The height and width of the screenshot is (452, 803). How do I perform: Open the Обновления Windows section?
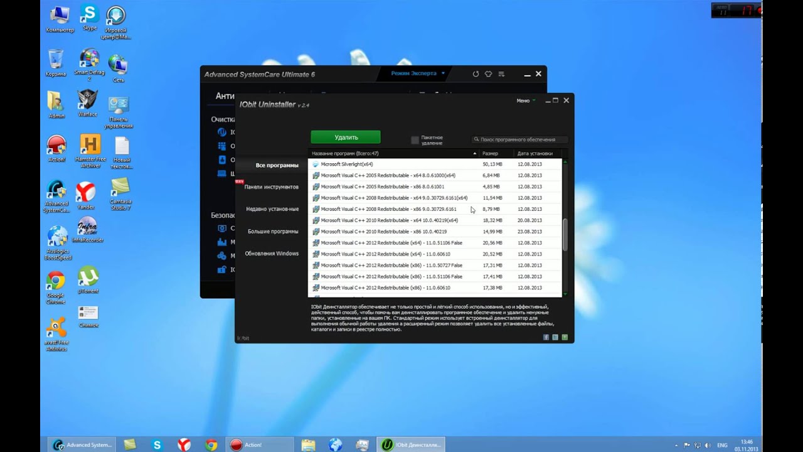coord(272,254)
